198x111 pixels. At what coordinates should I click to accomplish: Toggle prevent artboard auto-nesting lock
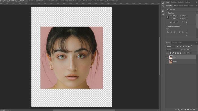click(x=178, y=53)
